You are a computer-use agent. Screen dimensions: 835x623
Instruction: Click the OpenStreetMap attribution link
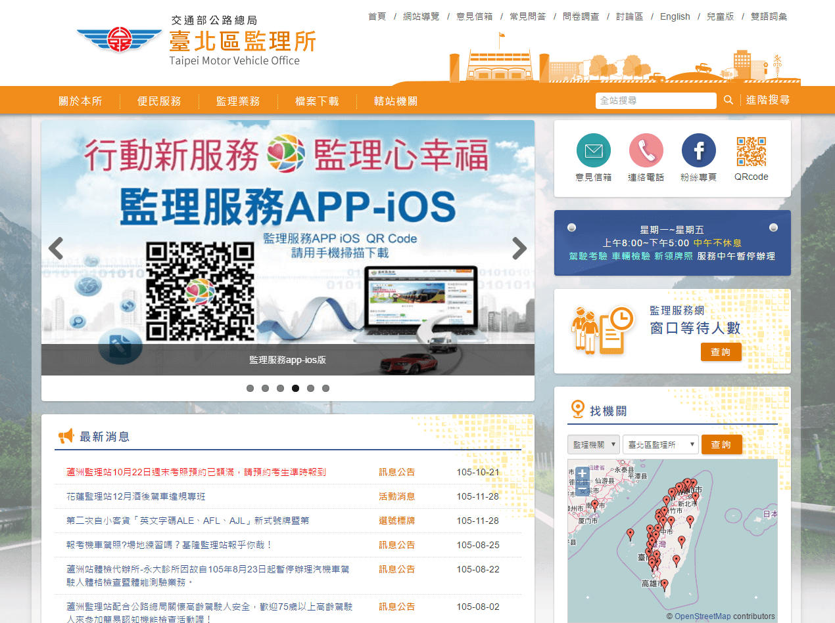pyautogui.click(x=702, y=616)
